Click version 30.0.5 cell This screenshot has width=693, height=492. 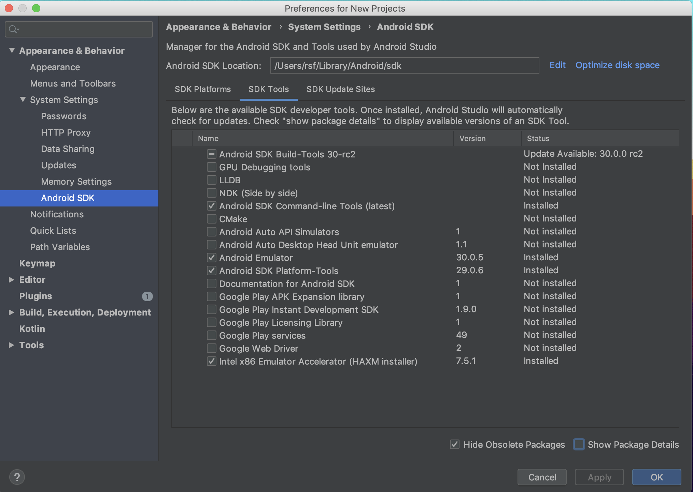470,257
